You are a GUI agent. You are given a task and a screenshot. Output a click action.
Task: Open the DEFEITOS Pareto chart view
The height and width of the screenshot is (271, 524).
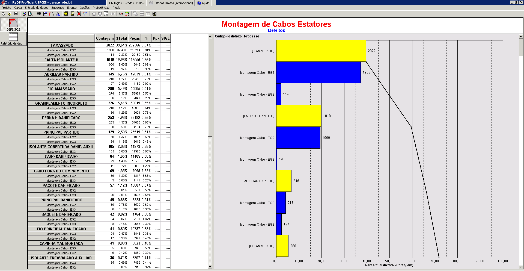pyautogui.click(x=13, y=25)
